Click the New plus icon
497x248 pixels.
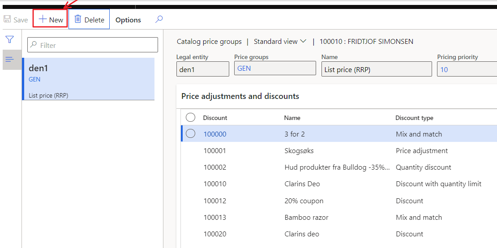pos(43,20)
